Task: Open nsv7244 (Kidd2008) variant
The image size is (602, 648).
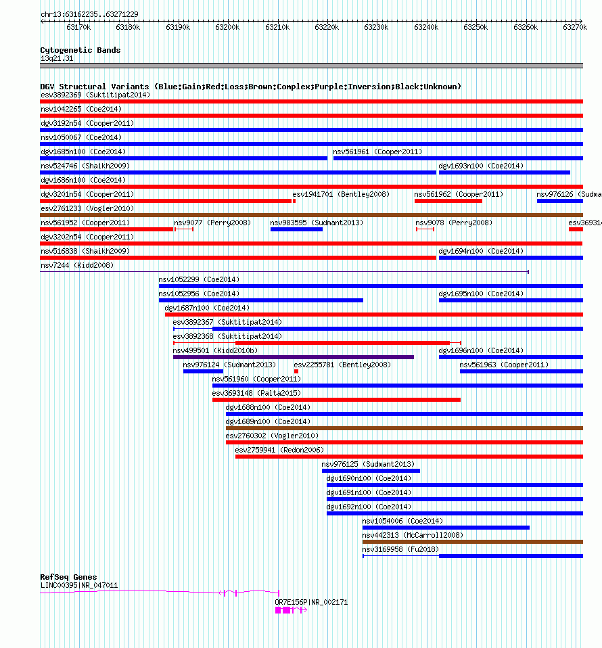Action: click(x=77, y=265)
